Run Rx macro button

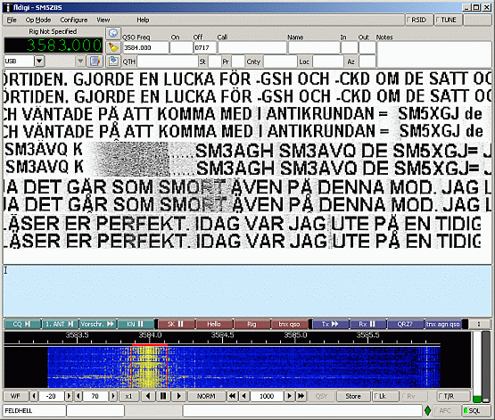point(367,324)
